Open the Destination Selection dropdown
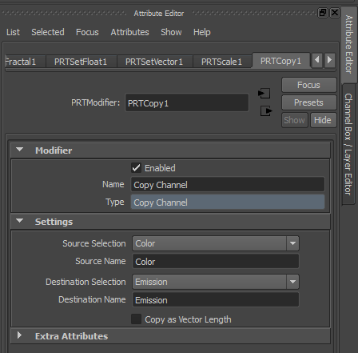Viewport: 358px width, 353px height. [216, 282]
